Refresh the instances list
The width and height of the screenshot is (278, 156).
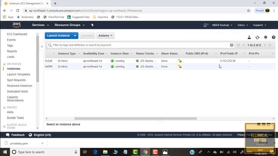point(258,37)
